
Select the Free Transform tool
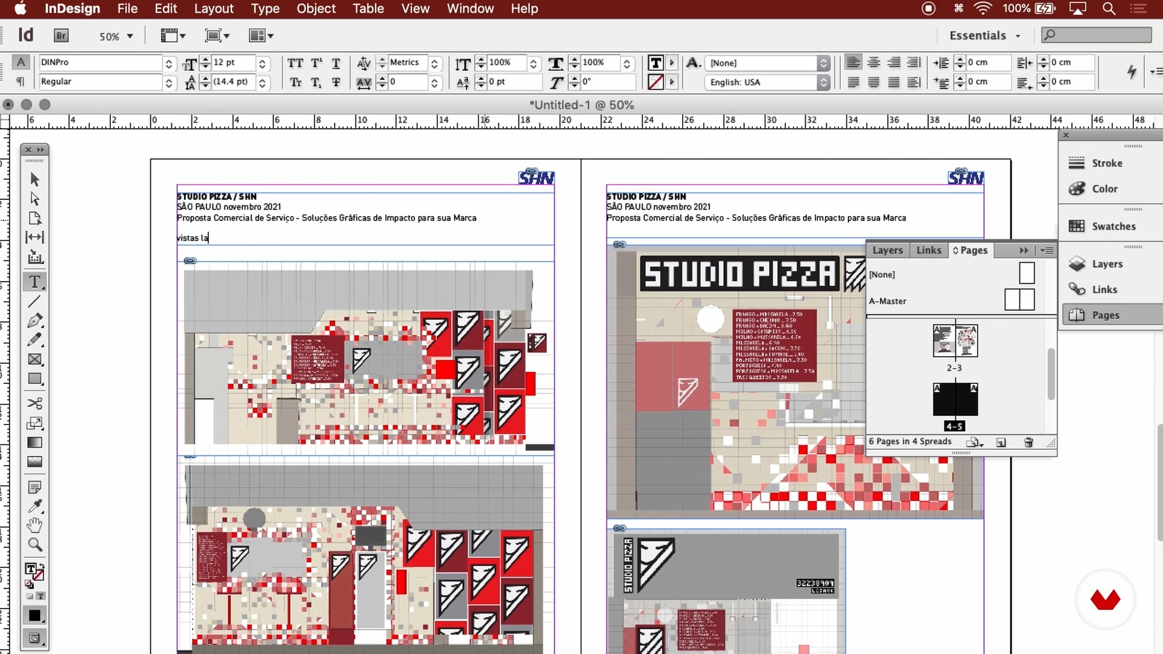[35, 423]
